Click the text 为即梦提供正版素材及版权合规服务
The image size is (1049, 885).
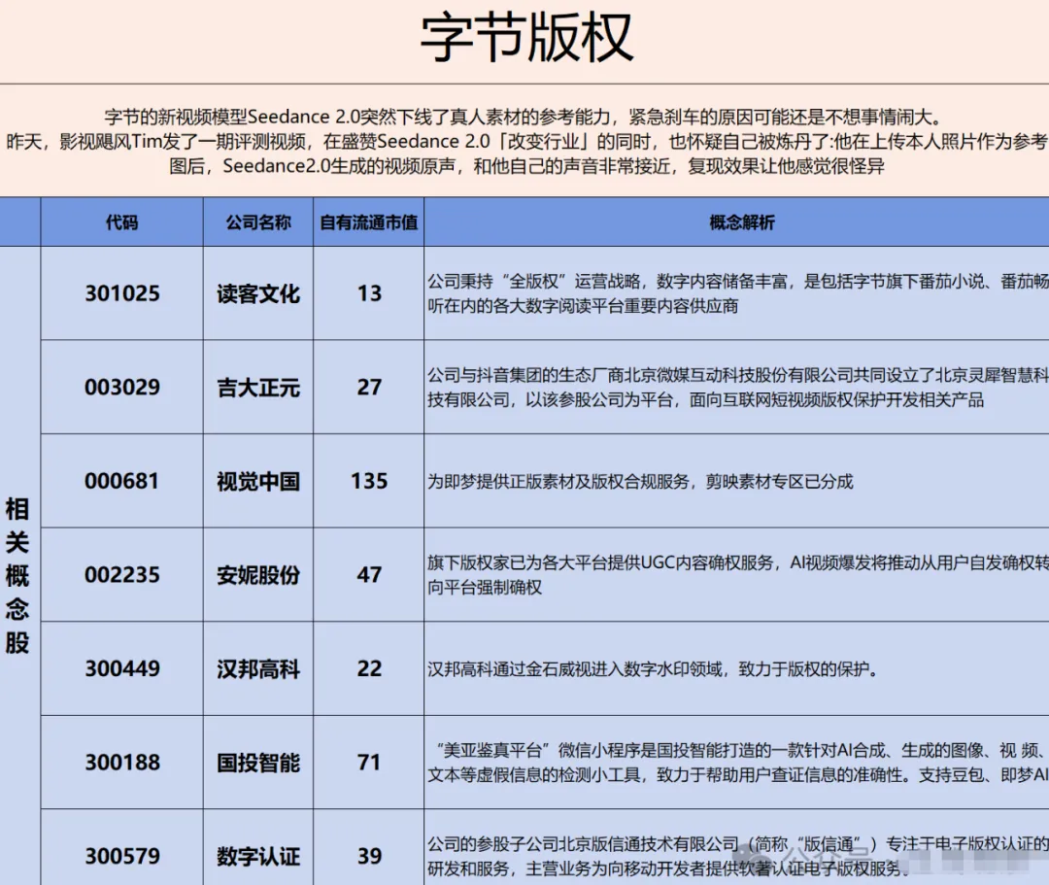(558, 482)
